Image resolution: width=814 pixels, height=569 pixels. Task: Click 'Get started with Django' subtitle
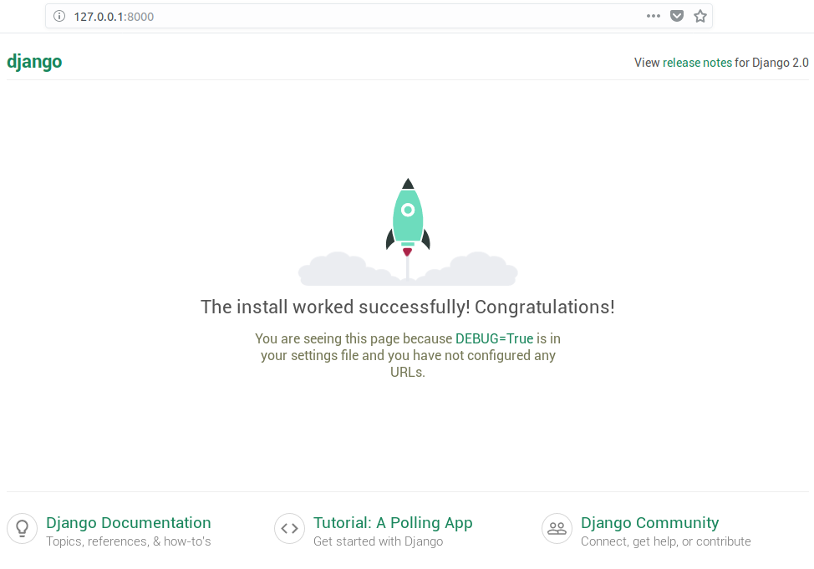coord(378,541)
